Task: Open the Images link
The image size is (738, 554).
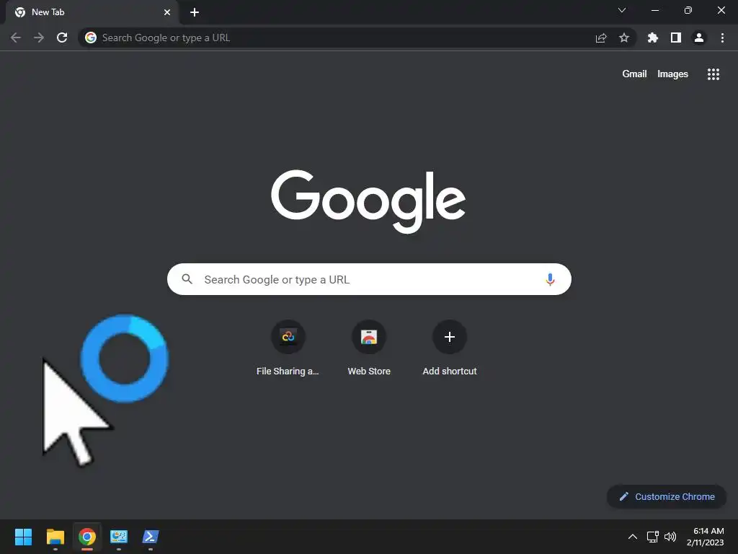Action: click(x=672, y=74)
